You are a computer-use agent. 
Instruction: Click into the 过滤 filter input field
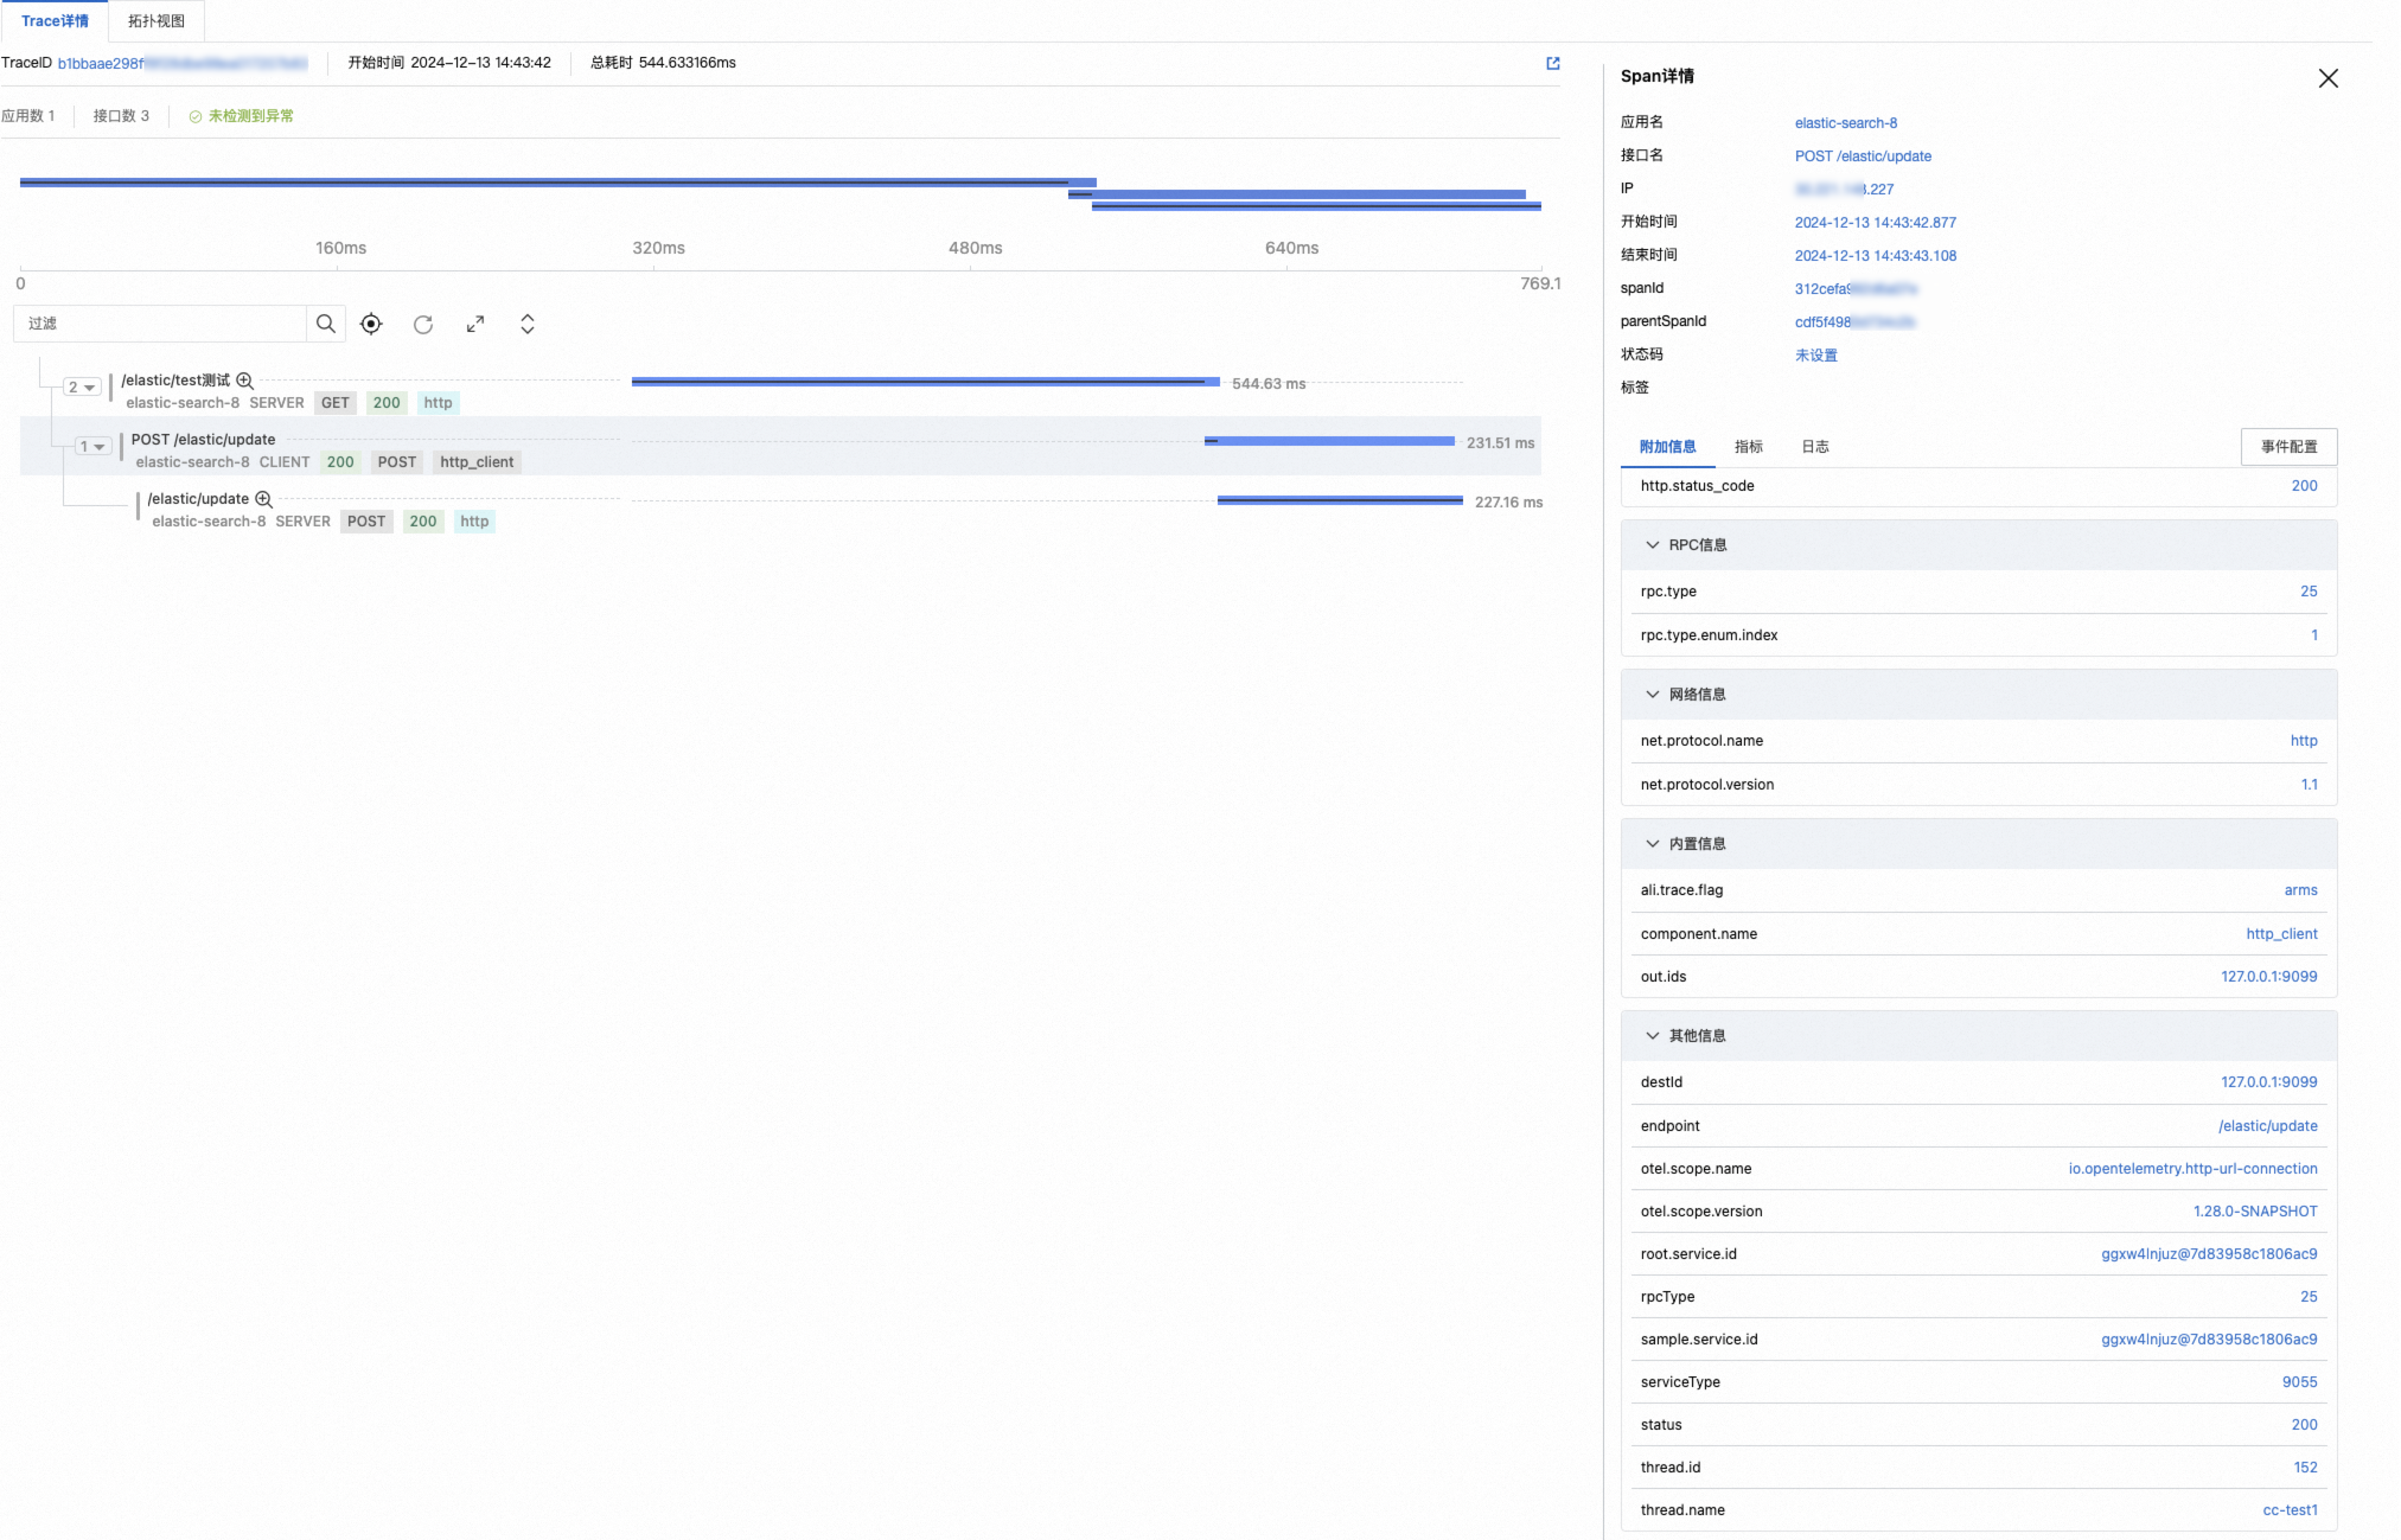tap(160, 323)
